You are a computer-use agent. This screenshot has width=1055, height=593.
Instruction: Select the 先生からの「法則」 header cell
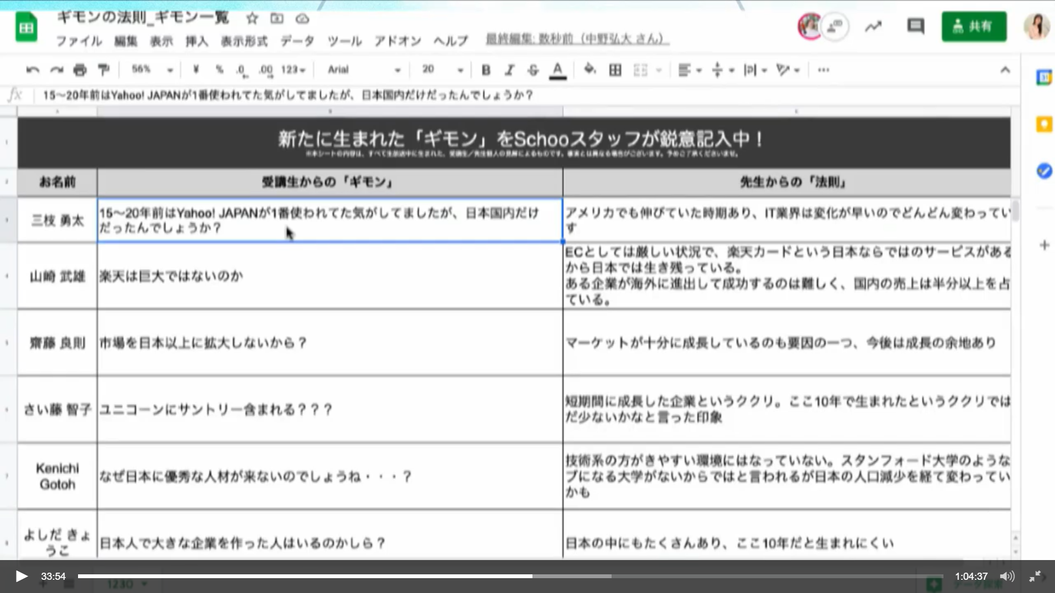[787, 182]
